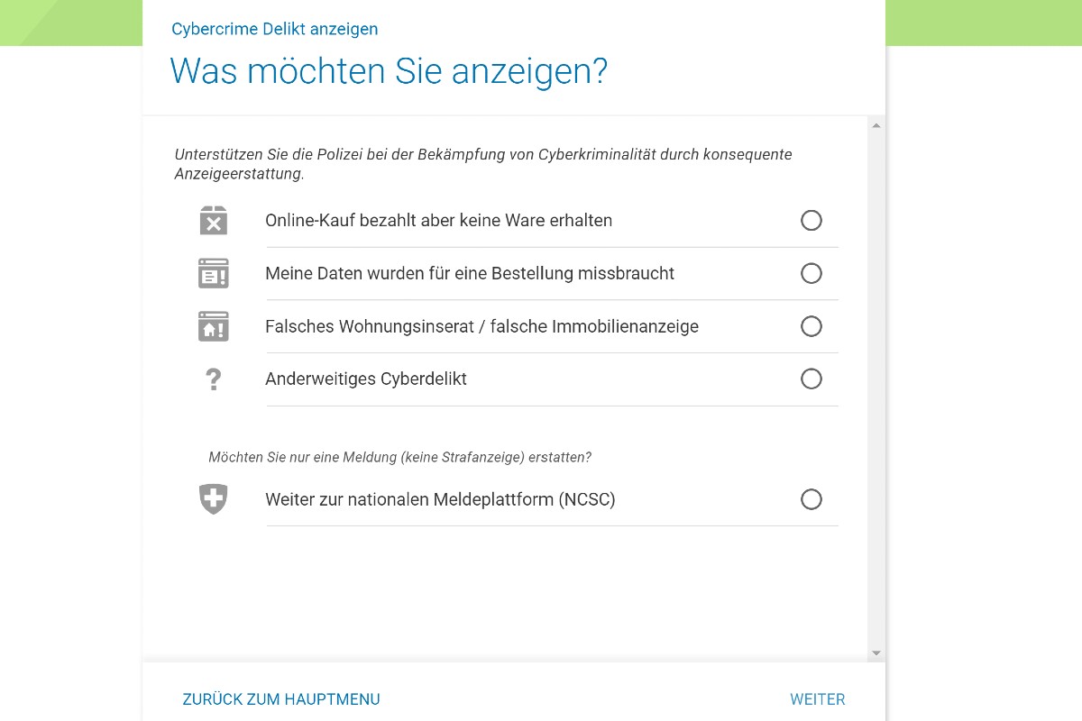The height and width of the screenshot is (721, 1082).
Task: Click the question mark icon for Anderweitiges Cyberdelikt
Action: 213,379
